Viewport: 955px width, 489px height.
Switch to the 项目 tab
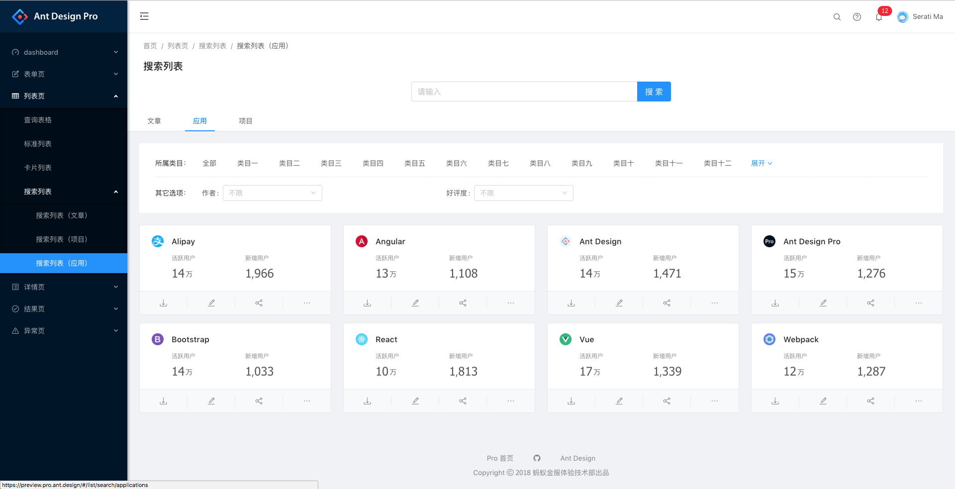[246, 121]
